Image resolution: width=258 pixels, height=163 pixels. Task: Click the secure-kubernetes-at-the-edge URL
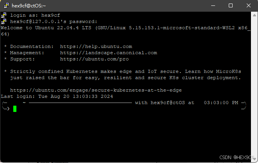(x=96, y=90)
